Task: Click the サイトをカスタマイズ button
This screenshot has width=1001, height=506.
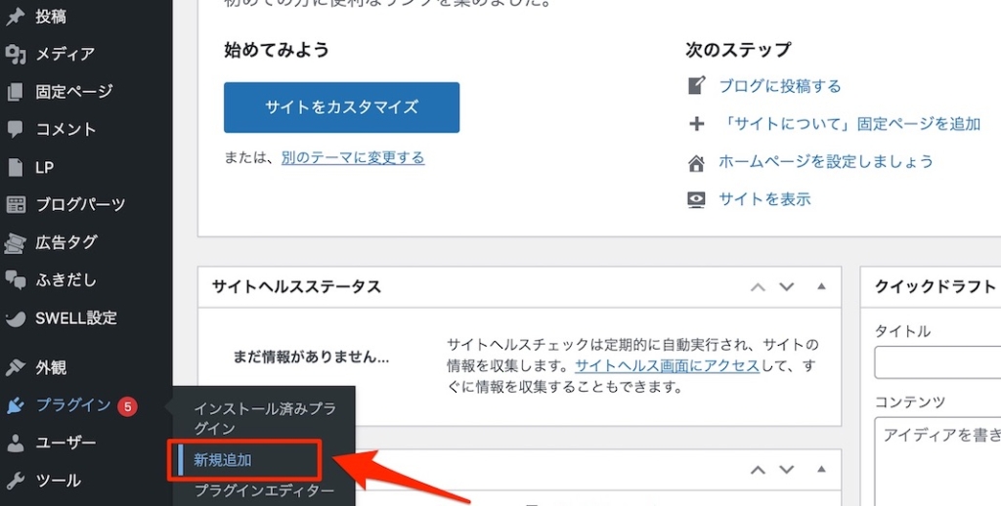Action: click(x=341, y=107)
